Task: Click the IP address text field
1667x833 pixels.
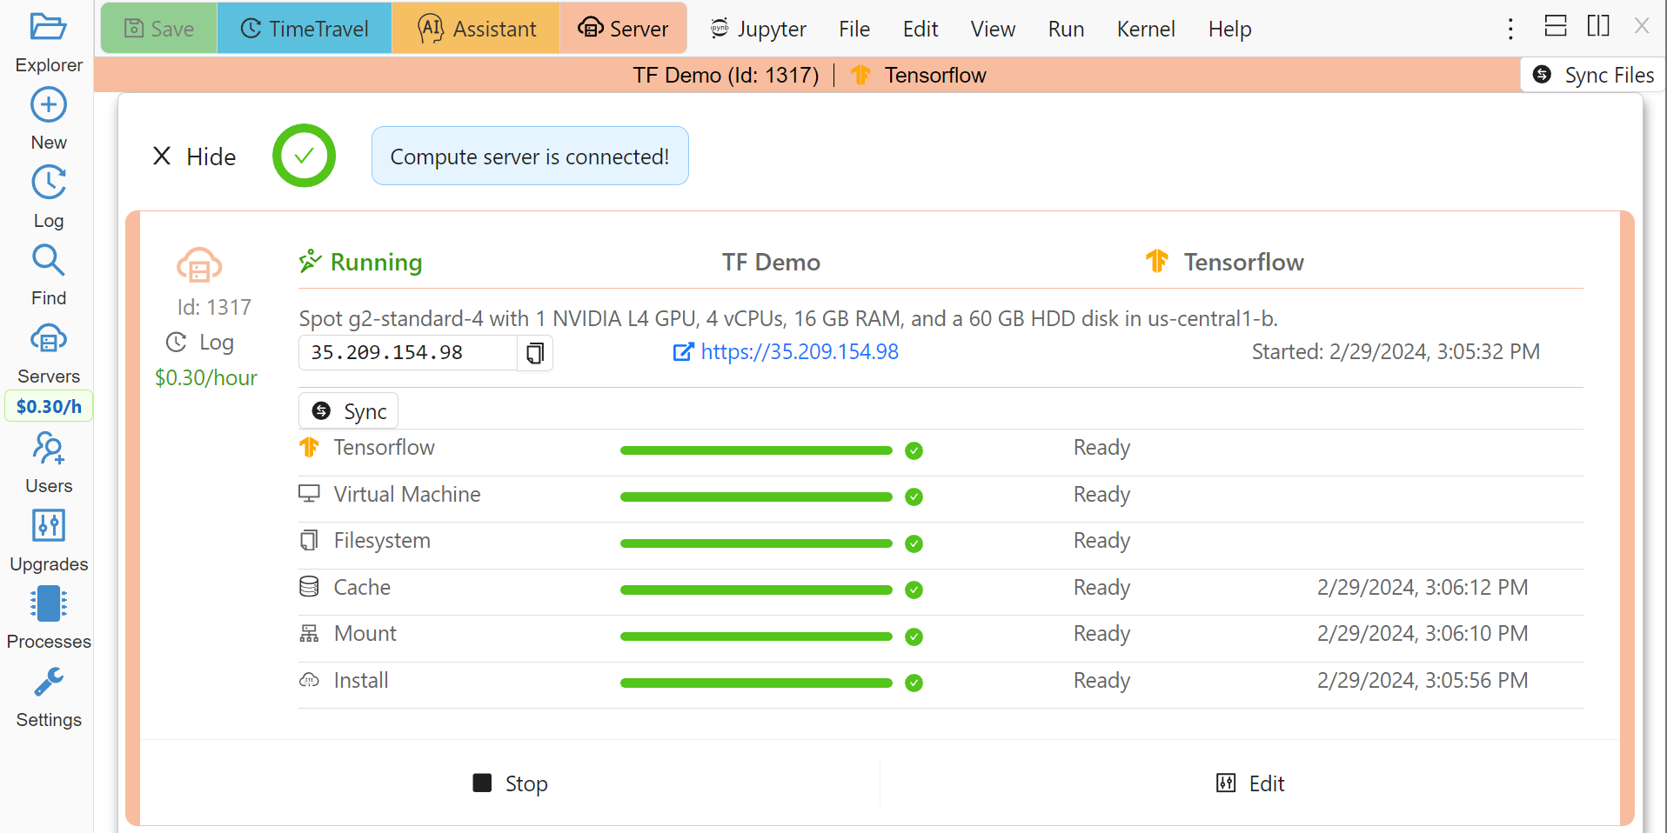Action: click(x=408, y=353)
